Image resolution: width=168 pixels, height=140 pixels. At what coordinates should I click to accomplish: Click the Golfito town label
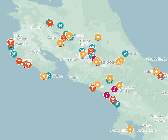147,126
